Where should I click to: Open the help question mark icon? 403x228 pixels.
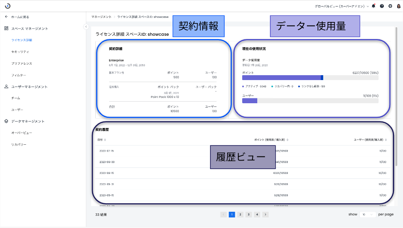(382, 6)
